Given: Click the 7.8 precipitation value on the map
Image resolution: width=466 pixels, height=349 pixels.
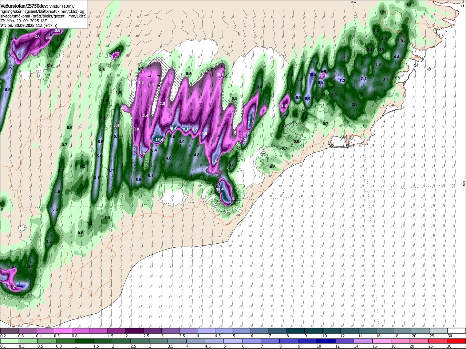Looking at the screenshot, I should tap(186, 130).
